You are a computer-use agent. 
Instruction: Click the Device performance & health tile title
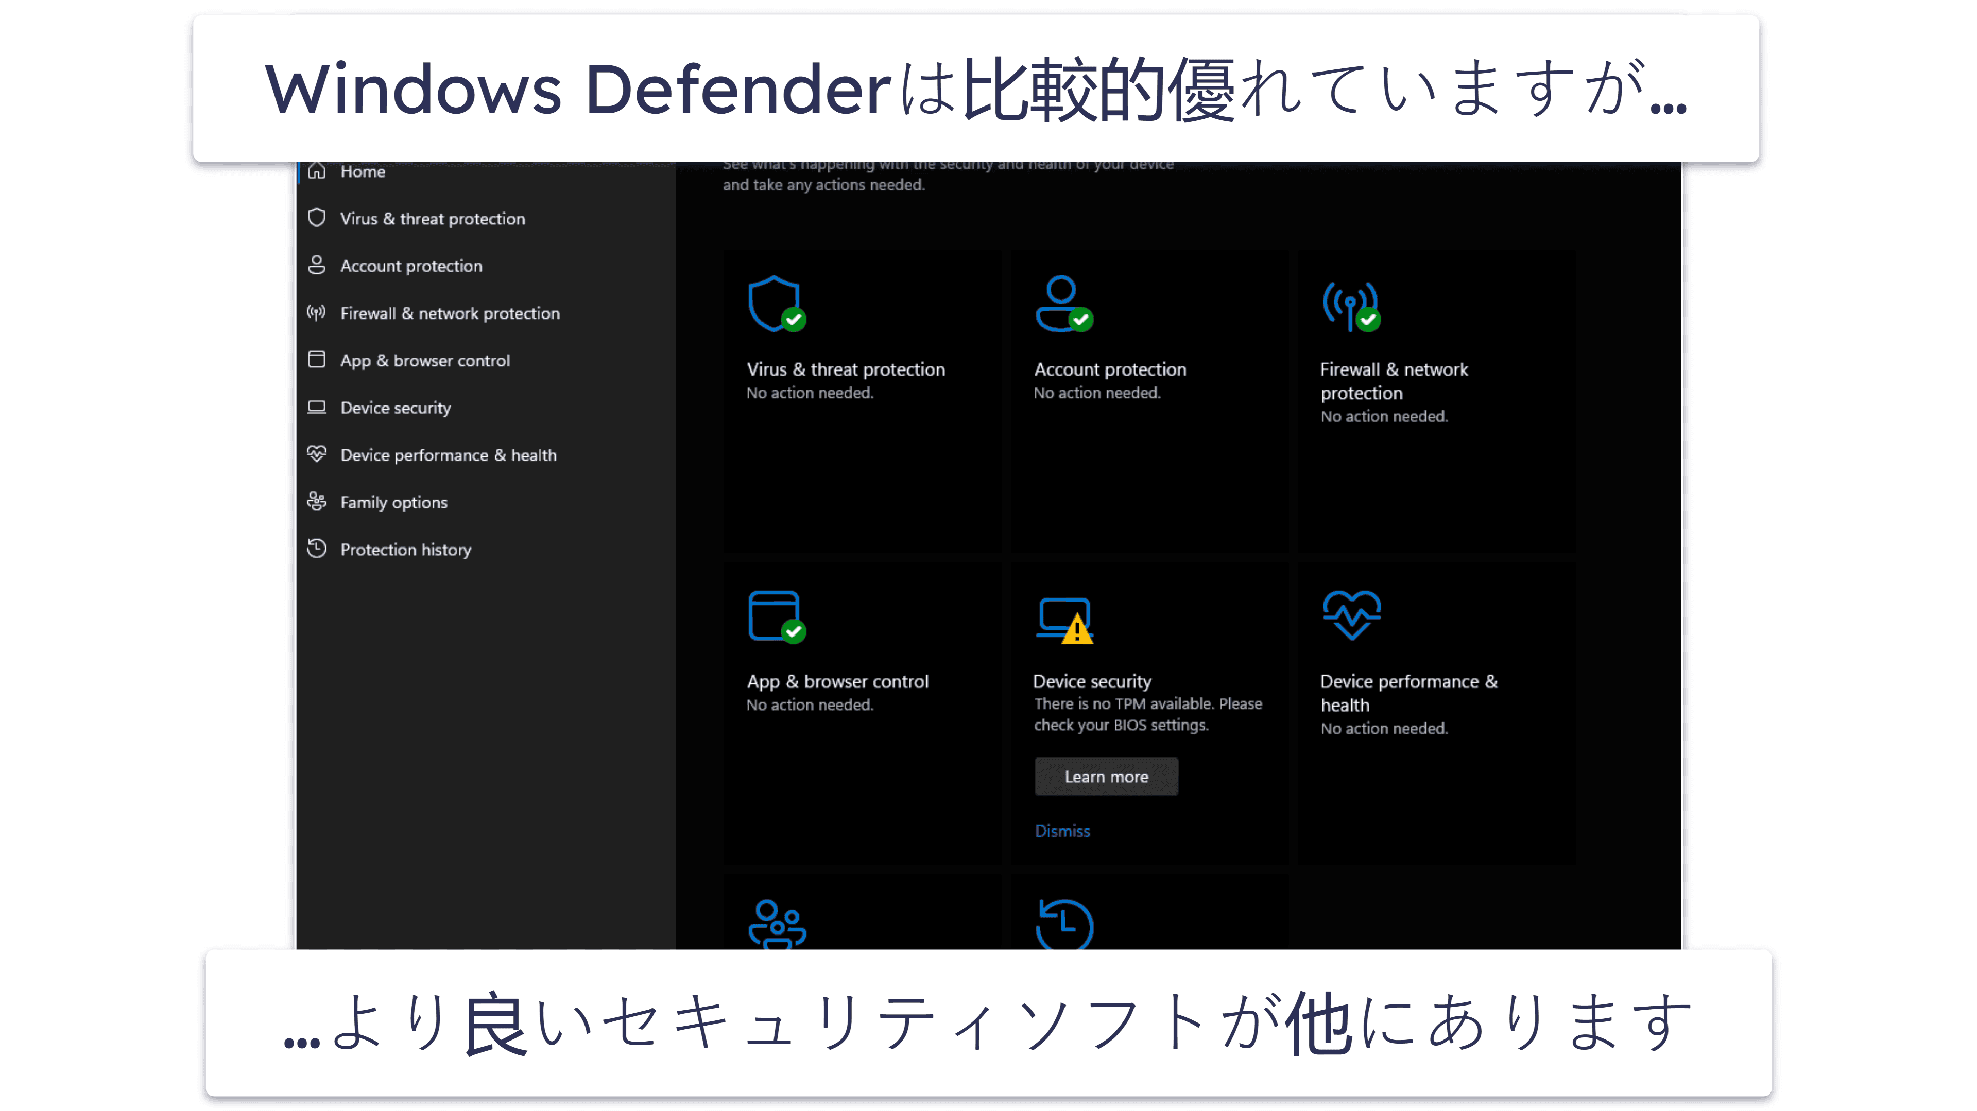(1409, 693)
